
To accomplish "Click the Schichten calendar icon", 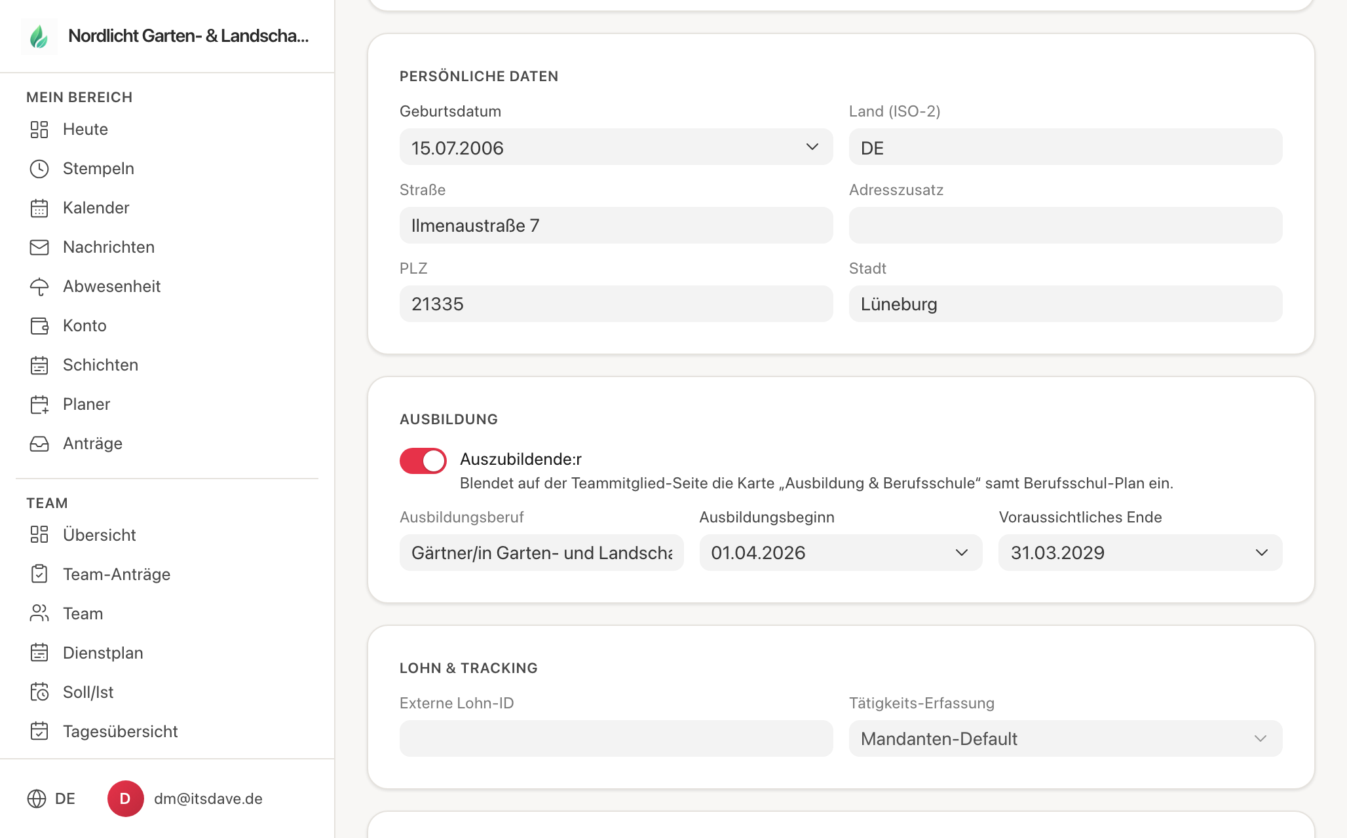I will [39, 365].
